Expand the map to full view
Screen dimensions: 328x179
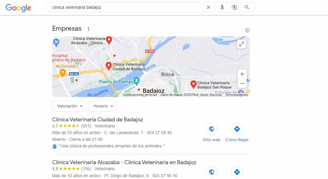tap(242, 44)
